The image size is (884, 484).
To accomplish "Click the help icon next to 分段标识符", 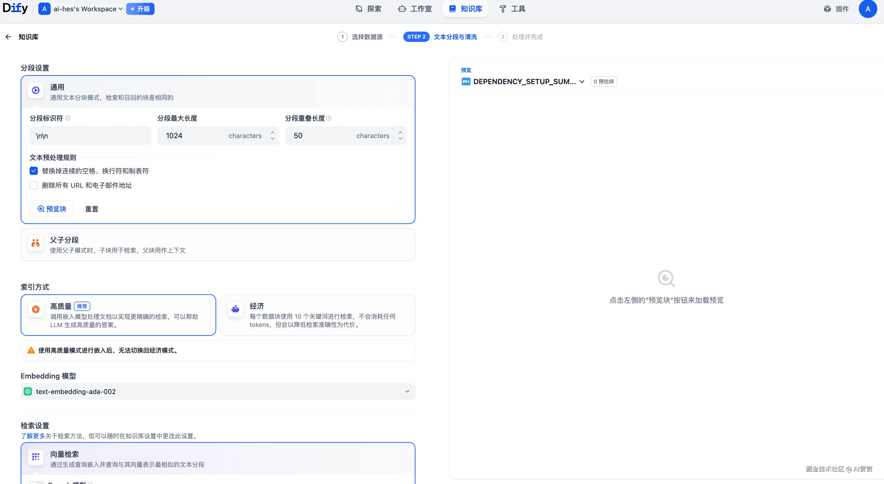I will click(68, 118).
